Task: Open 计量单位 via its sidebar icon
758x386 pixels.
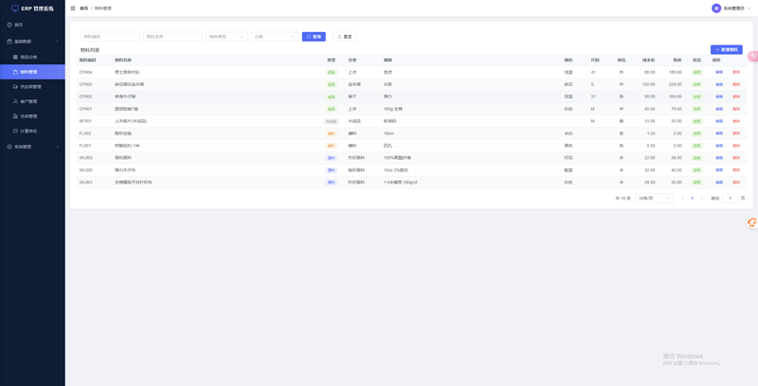Action: click(15, 131)
